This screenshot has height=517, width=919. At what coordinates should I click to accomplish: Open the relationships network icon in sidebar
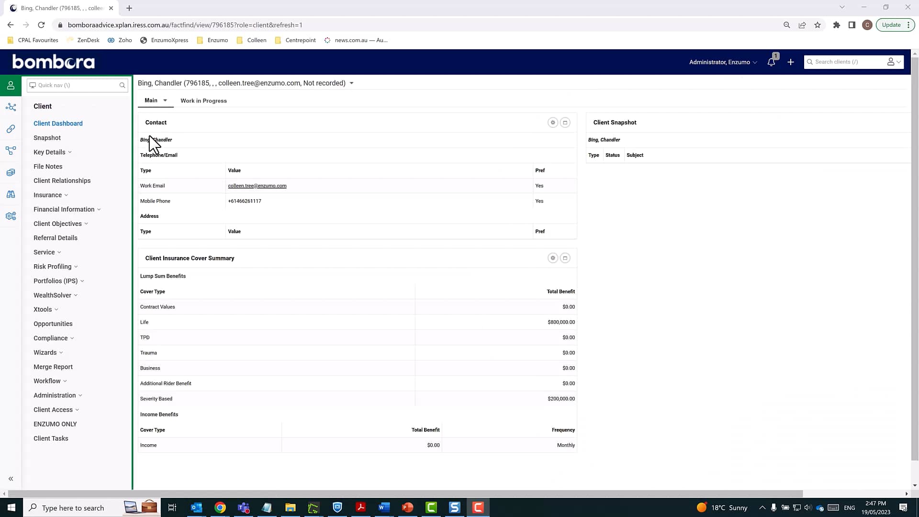click(11, 107)
